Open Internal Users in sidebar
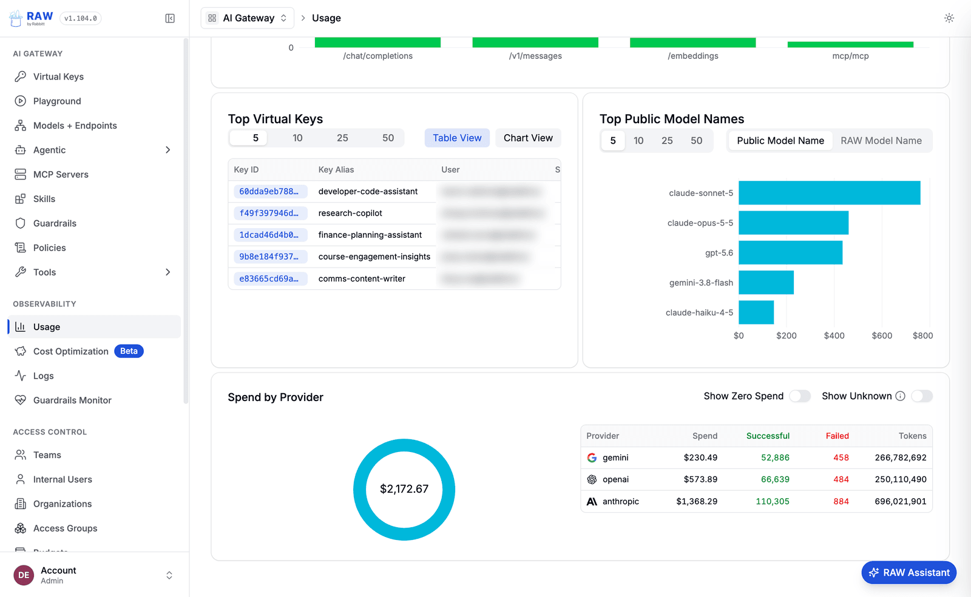This screenshot has height=597, width=971. (x=63, y=479)
